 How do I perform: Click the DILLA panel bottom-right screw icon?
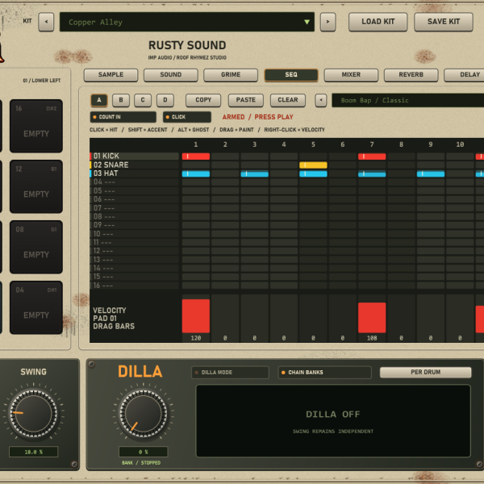(x=479, y=464)
